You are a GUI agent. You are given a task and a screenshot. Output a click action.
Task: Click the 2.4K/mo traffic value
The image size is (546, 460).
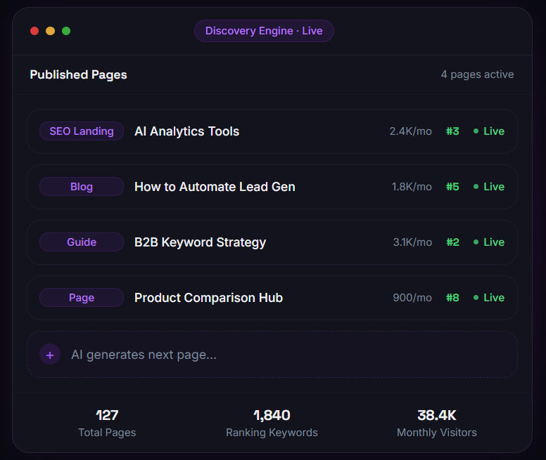point(410,131)
